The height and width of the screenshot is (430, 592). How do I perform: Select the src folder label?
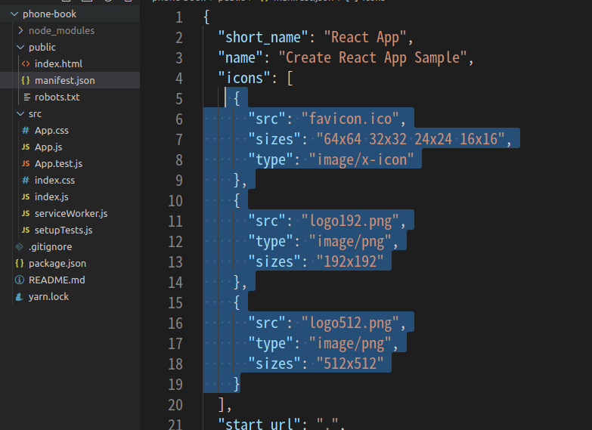point(35,114)
